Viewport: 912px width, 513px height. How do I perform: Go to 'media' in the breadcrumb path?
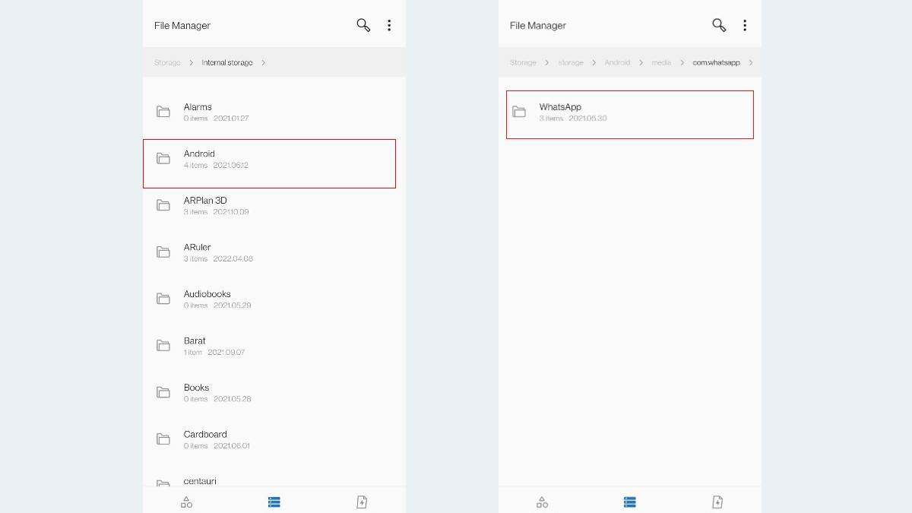coord(661,62)
